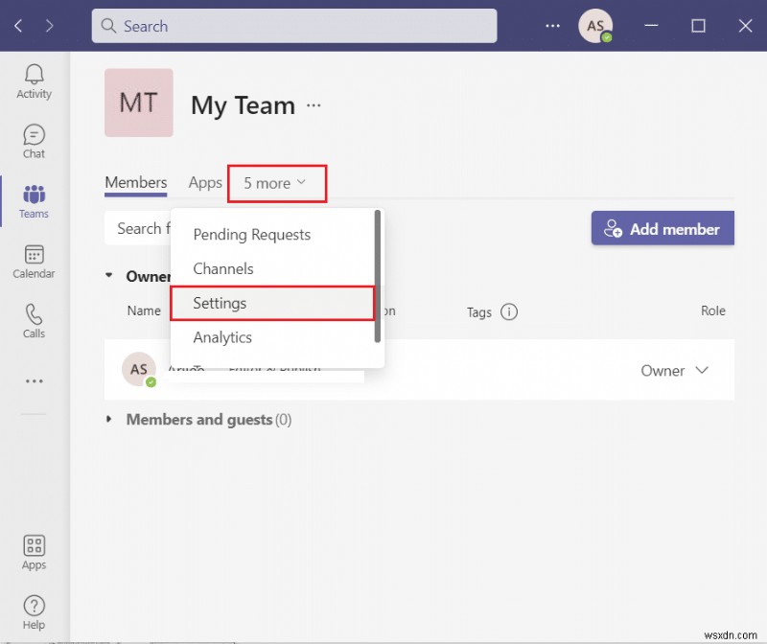Select Pending Requests from the menu
This screenshot has width=767, height=644.
pyautogui.click(x=252, y=235)
